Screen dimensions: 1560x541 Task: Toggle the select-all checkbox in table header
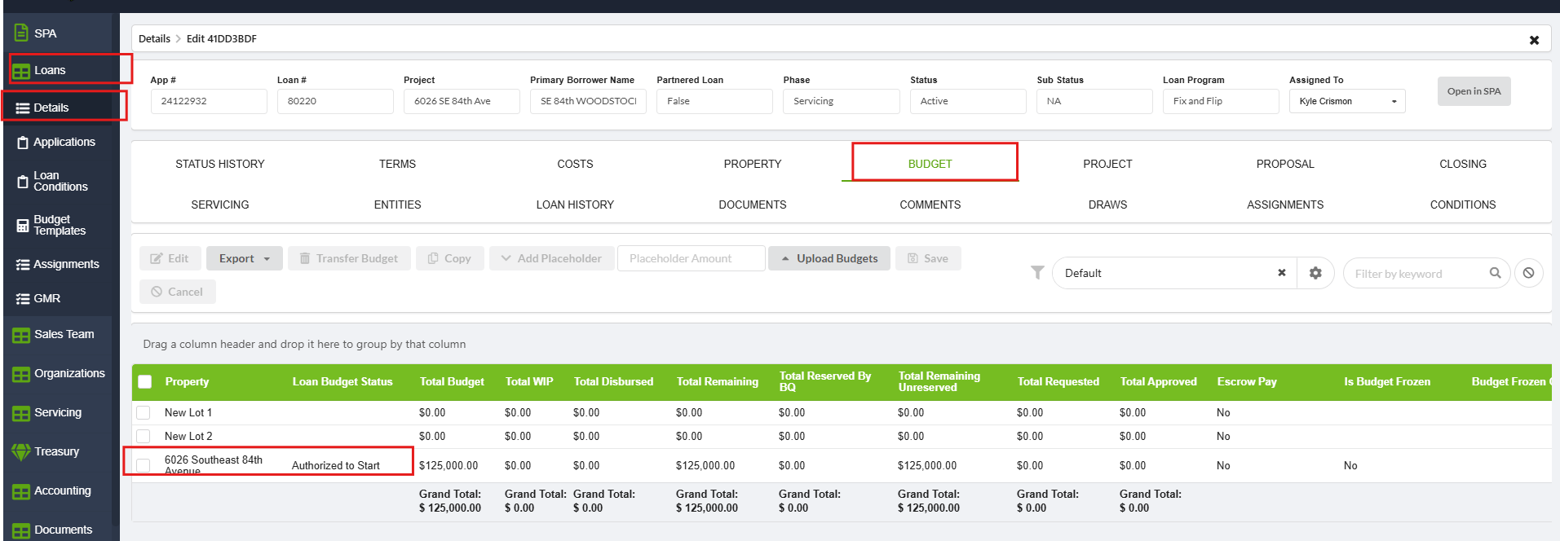click(145, 381)
